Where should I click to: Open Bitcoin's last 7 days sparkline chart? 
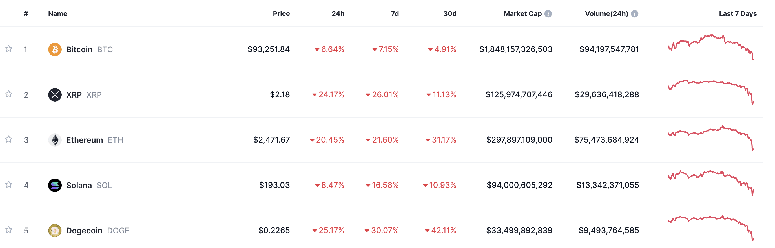(710, 47)
